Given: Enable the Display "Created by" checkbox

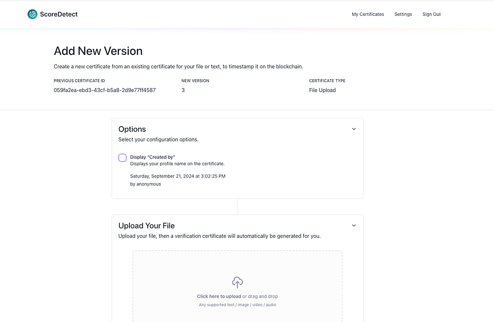Looking at the screenshot, I should tap(123, 158).
